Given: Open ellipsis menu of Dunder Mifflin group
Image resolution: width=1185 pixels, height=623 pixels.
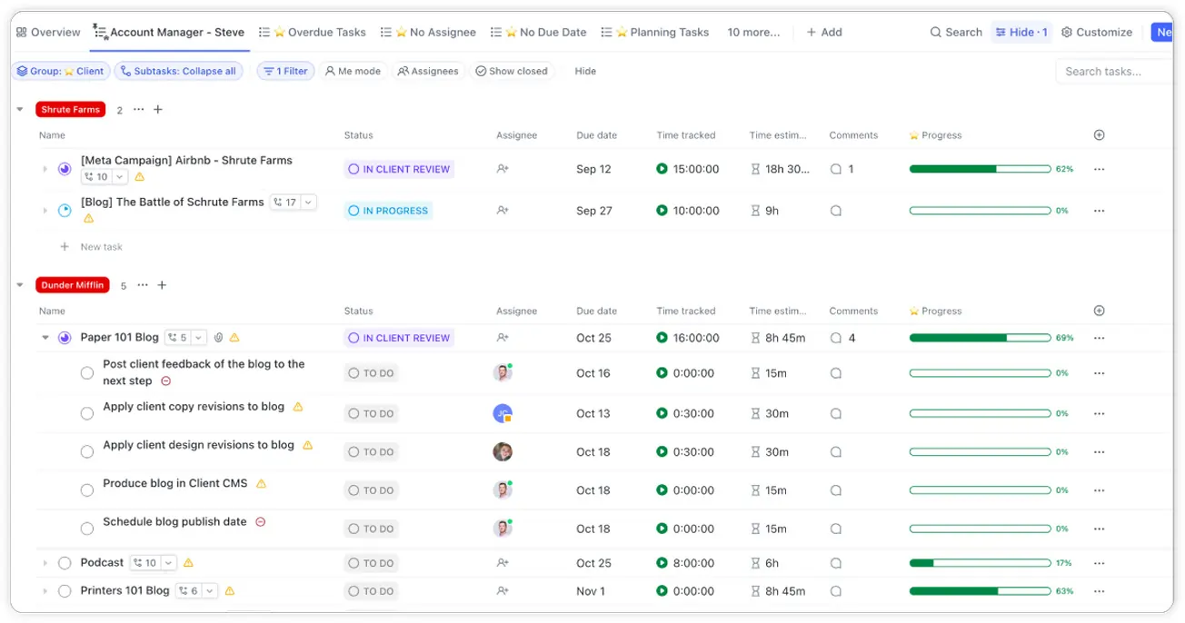Looking at the screenshot, I should [142, 285].
